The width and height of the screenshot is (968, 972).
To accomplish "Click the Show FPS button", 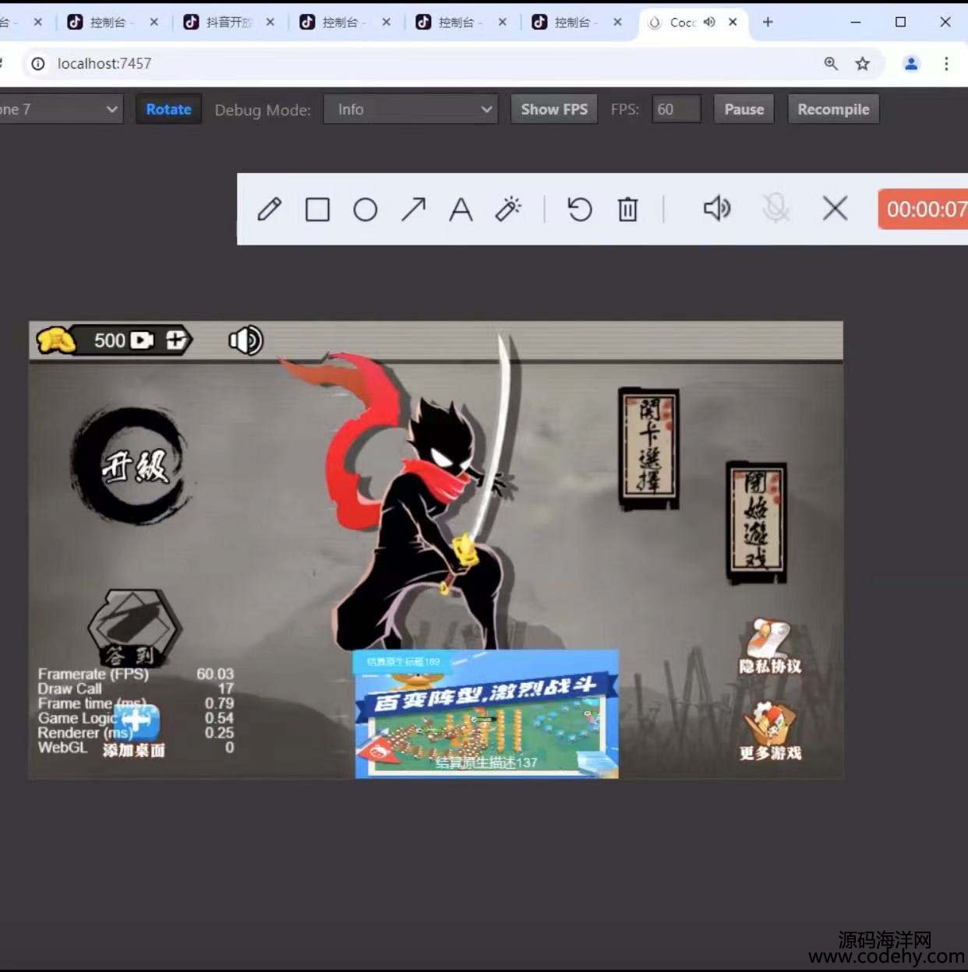I will (x=554, y=109).
